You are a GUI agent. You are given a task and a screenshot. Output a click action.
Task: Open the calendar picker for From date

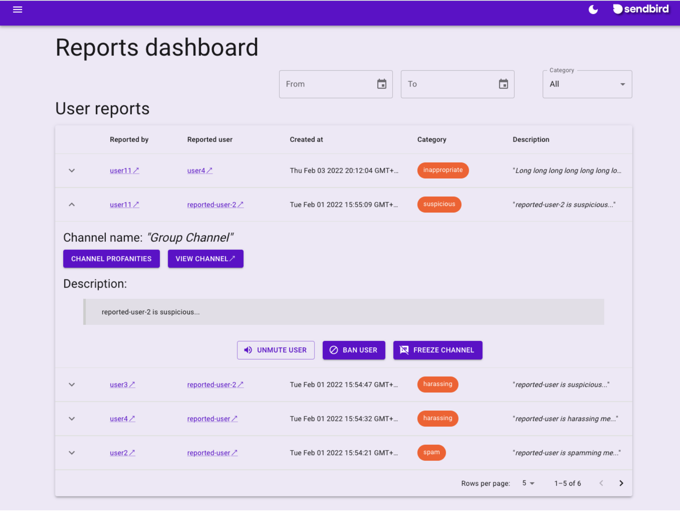click(x=382, y=84)
